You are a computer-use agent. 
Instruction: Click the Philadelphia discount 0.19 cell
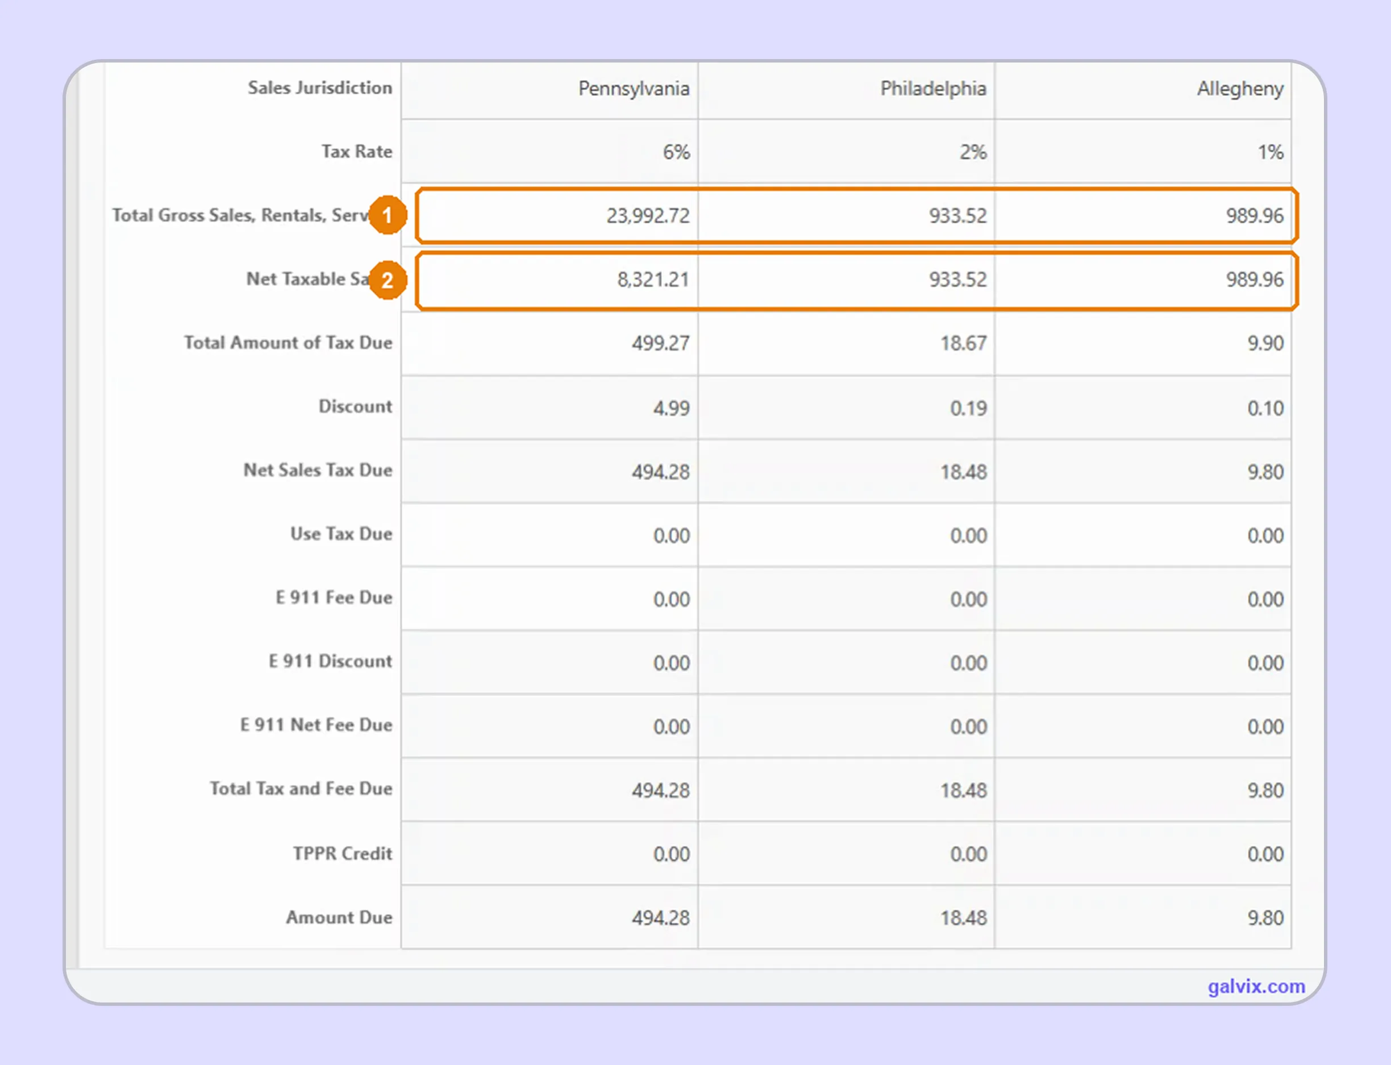tap(846, 407)
